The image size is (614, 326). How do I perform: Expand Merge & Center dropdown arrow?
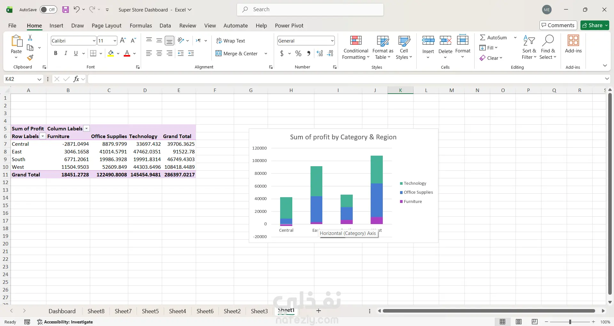click(x=266, y=53)
